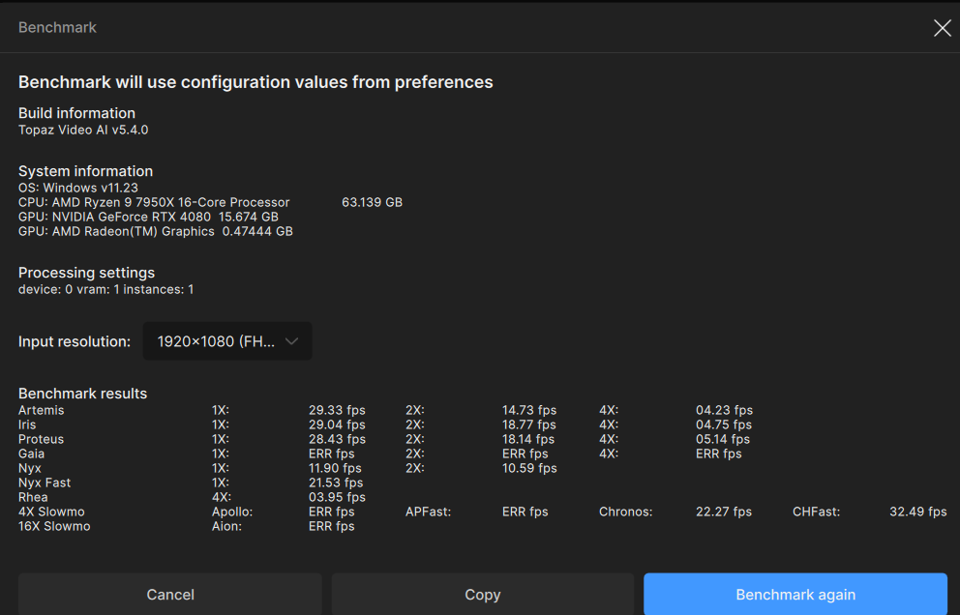Click the OS: Windows v11.23 line

click(x=78, y=188)
